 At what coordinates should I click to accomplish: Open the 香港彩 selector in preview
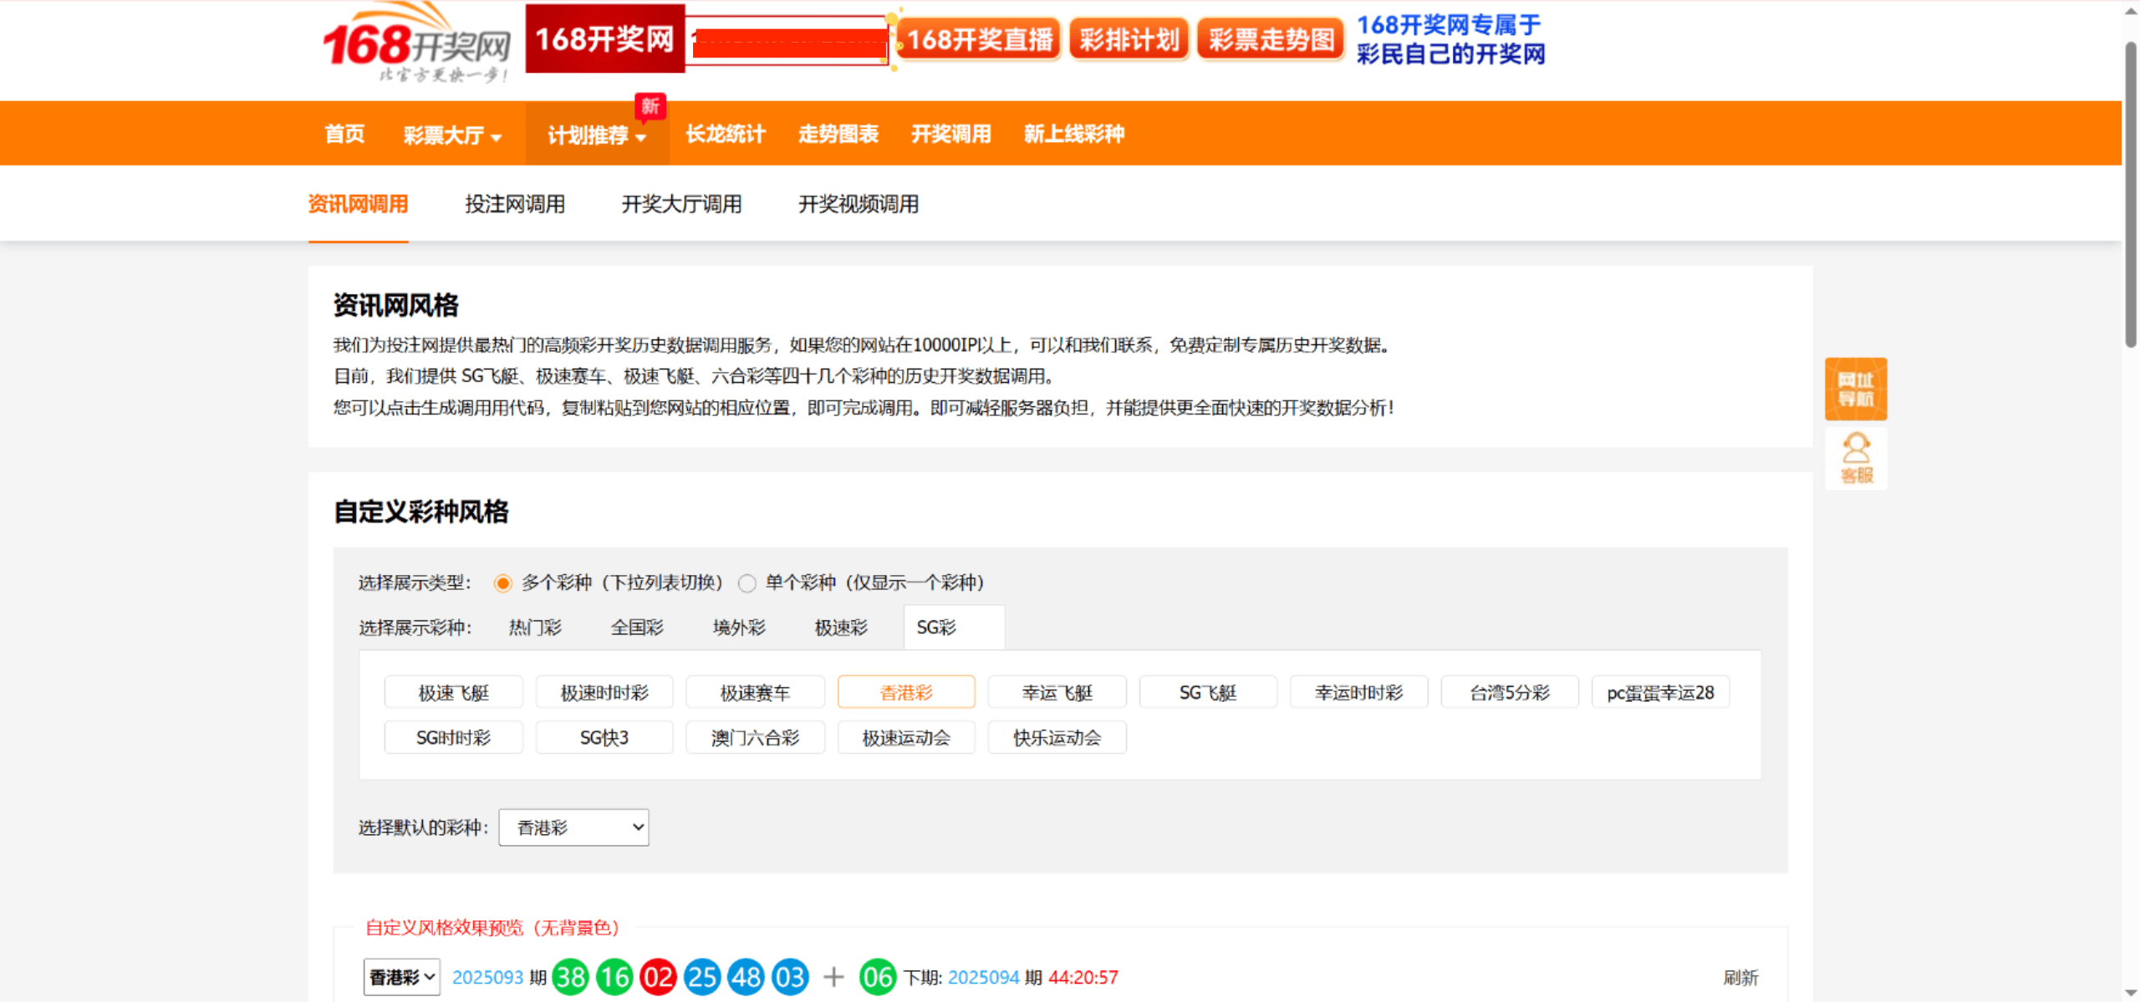[x=401, y=976]
